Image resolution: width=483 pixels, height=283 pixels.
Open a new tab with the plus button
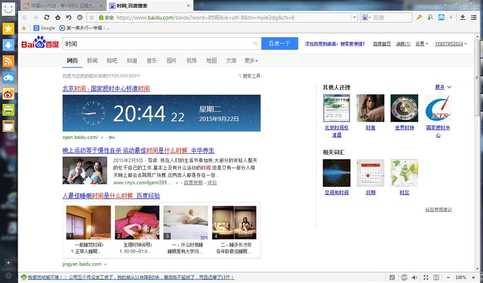coord(202,5)
